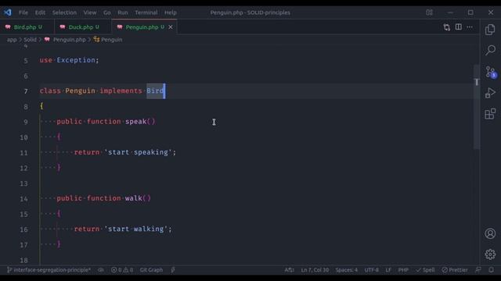Click the 'use Exception;' line
This screenshot has height=281, width=501.
pos(70,60)
